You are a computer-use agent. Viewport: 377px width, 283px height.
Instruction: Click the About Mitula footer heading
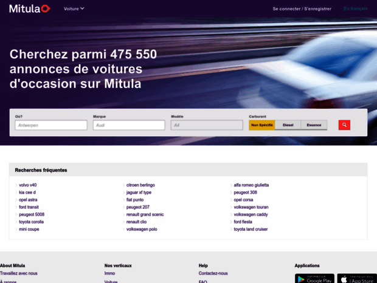[13, 266]
